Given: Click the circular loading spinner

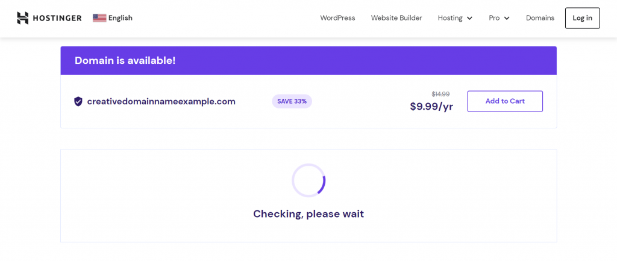Looking at the screenshot, I should click(x=308, y=180).
